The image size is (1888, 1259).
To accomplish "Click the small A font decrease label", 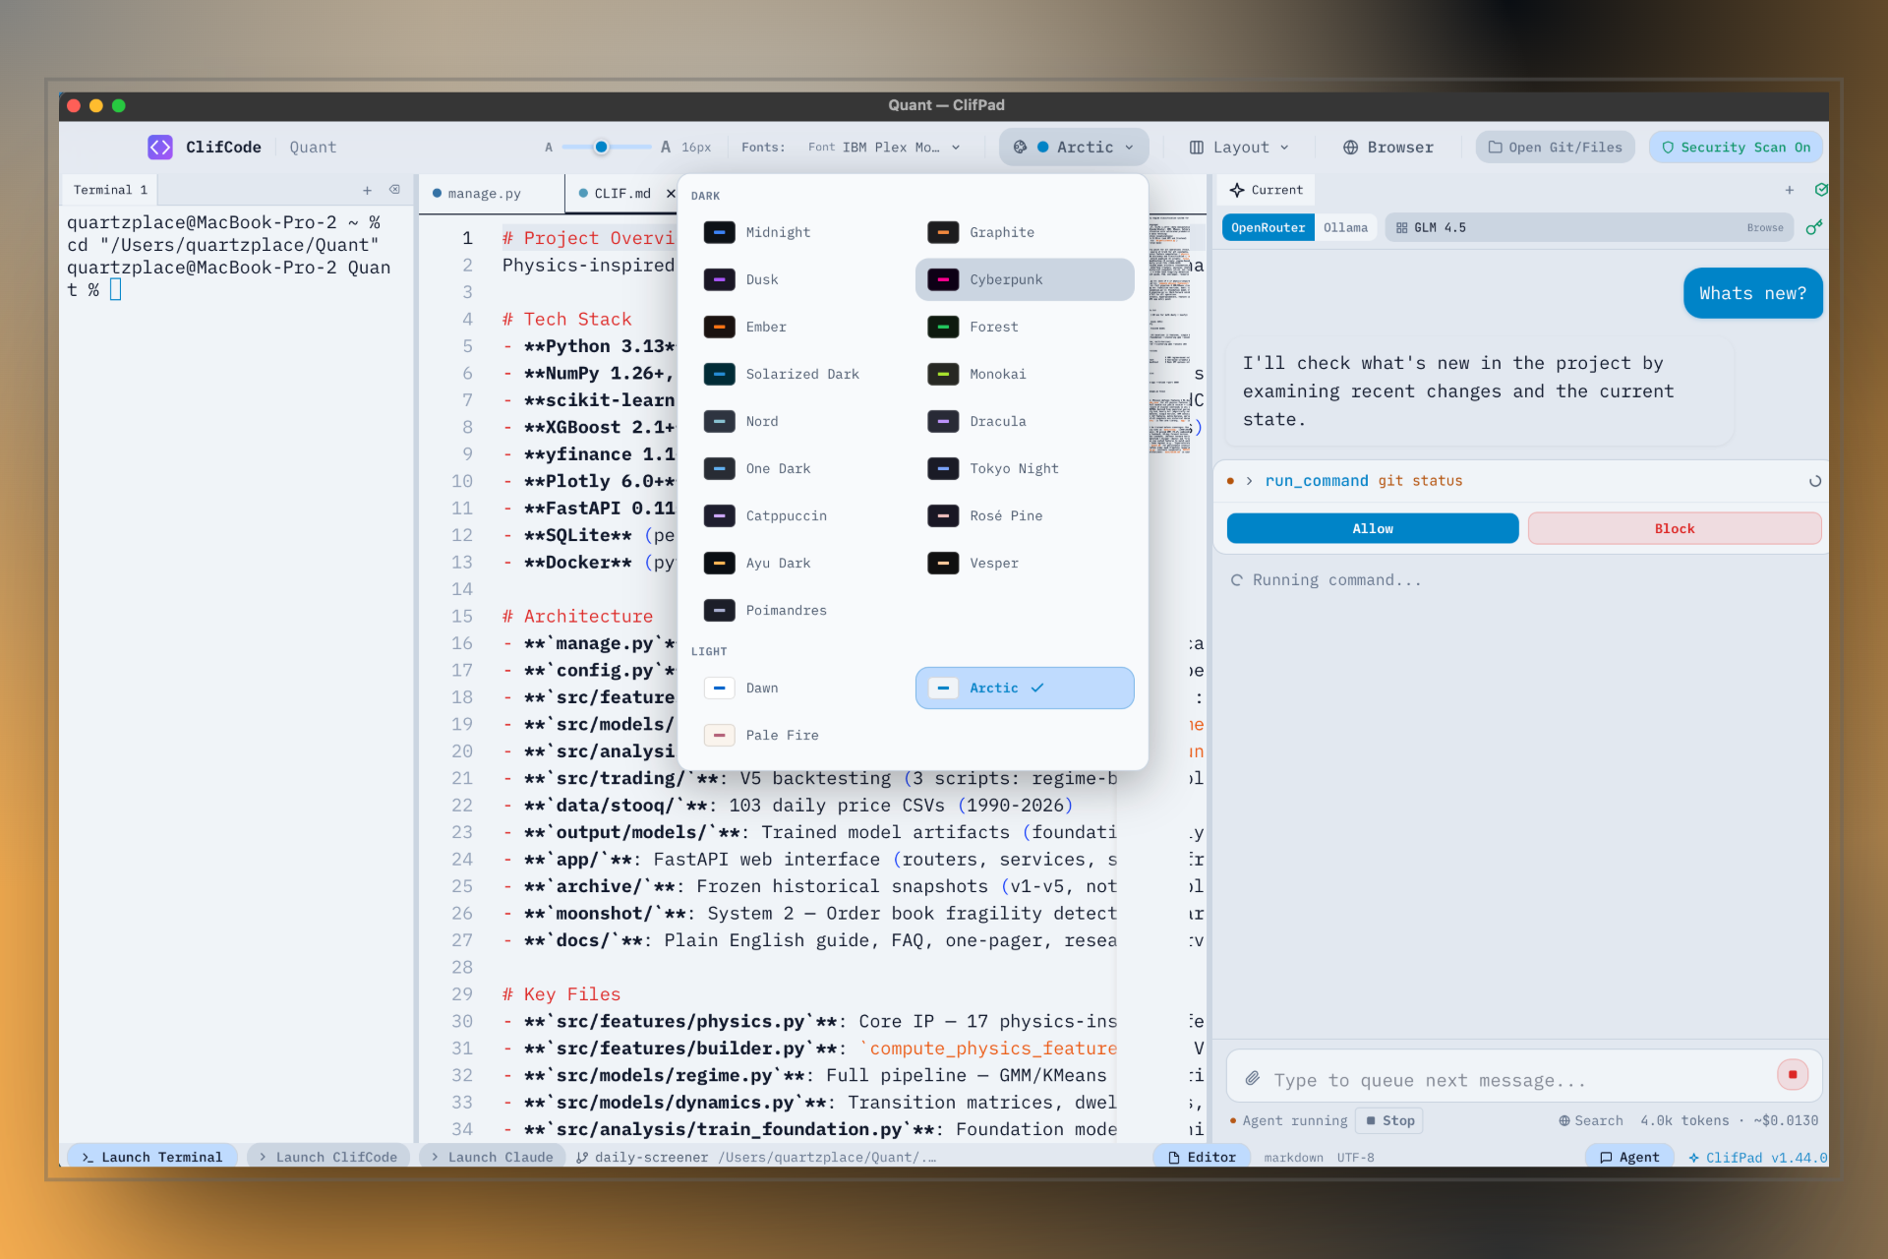I will [x=549, y=148].
